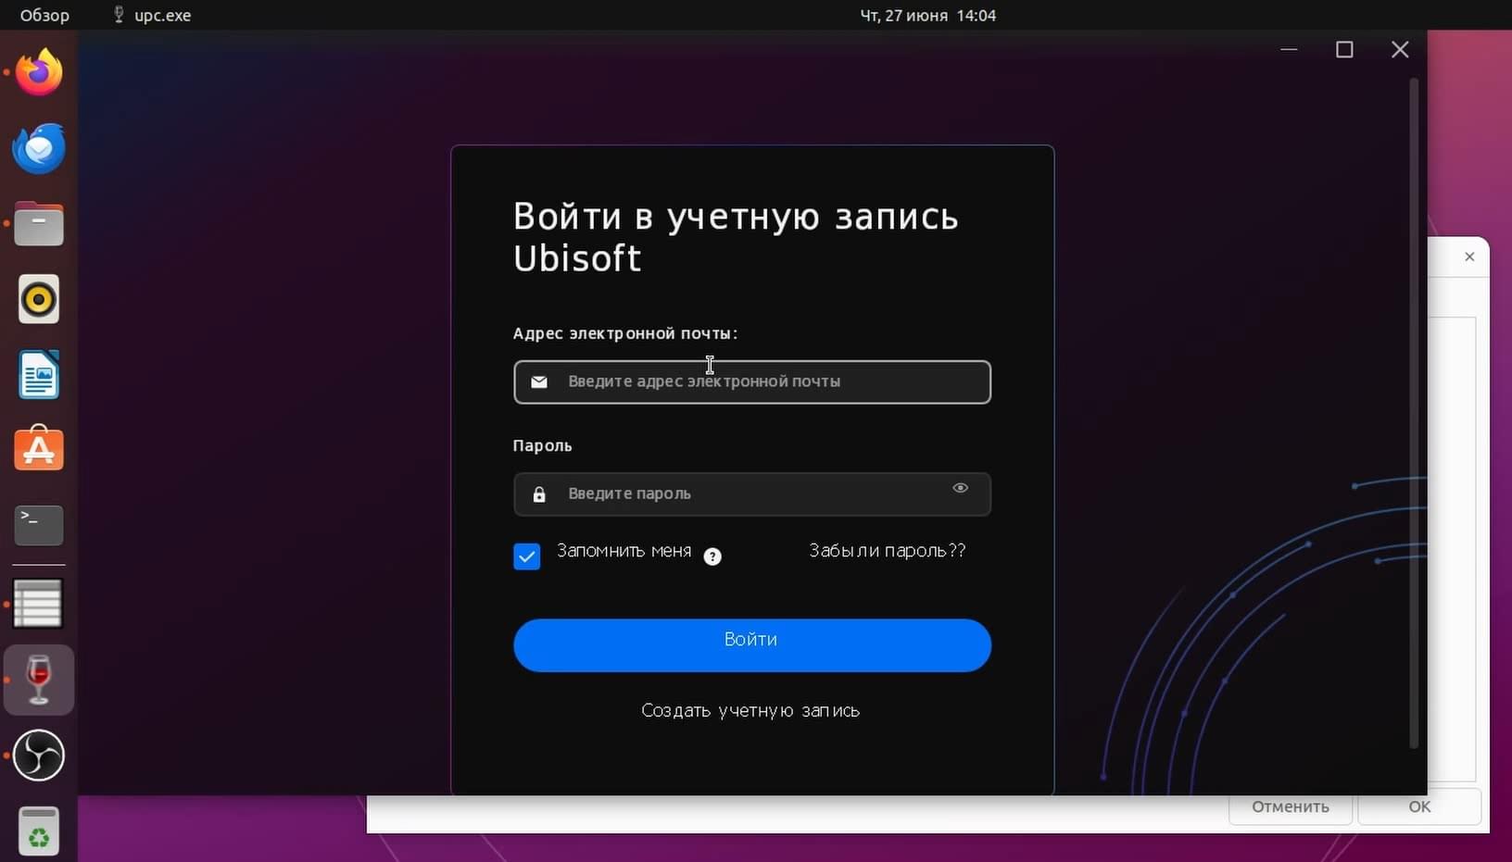
Task: Open Firefox from the dock
Action: pyautogui.click(x=39, y=72)
